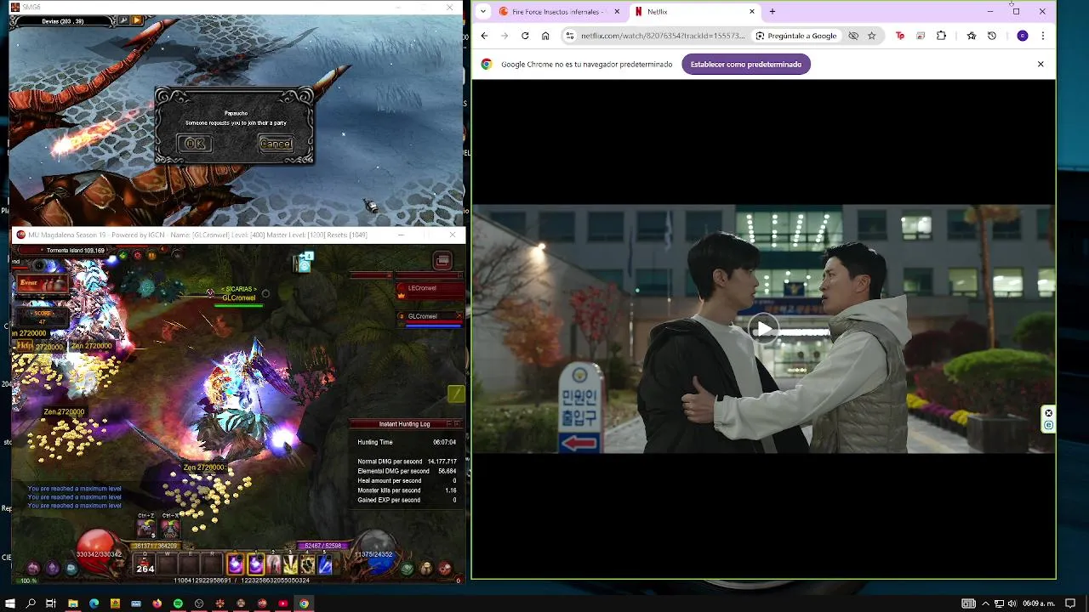Click Pregúntale a Google button
Screen dimensions: 1089x612
pyautogui.click(x=796, y=36)
